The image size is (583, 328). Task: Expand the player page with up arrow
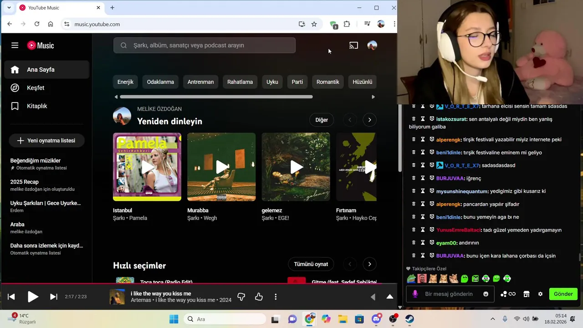pyautogui.click(x=390, y=297)
